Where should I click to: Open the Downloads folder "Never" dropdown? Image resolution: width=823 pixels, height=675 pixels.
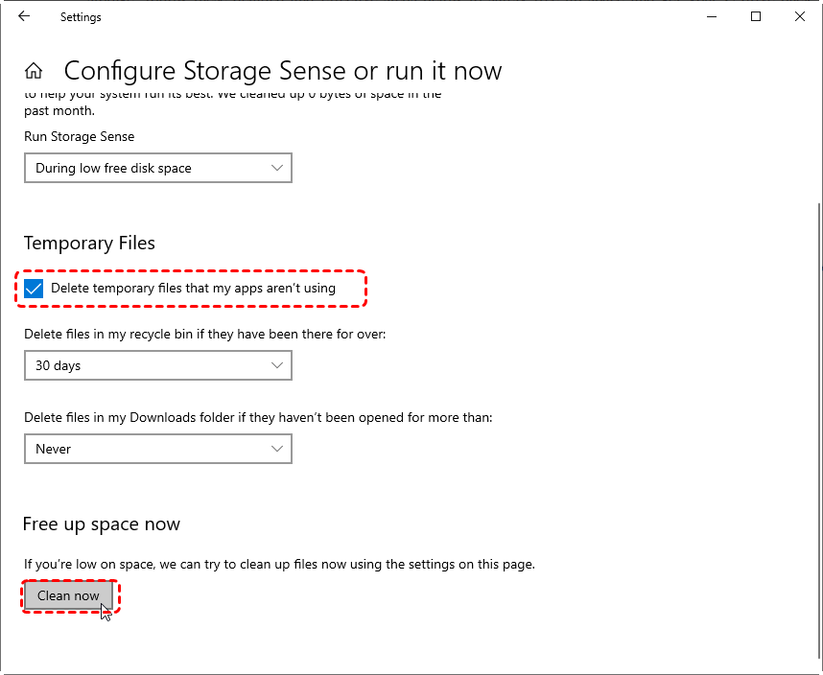pos(144,449)
